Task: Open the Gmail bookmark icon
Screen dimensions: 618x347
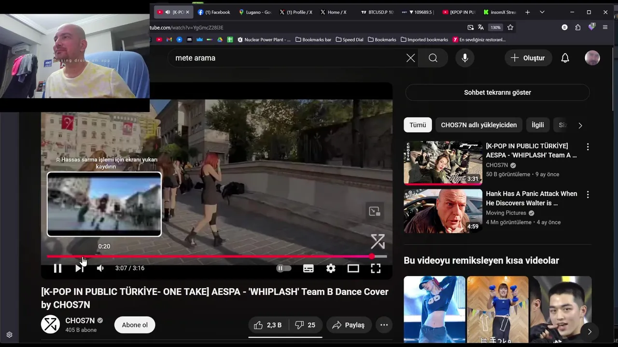Action: (169, 40)
